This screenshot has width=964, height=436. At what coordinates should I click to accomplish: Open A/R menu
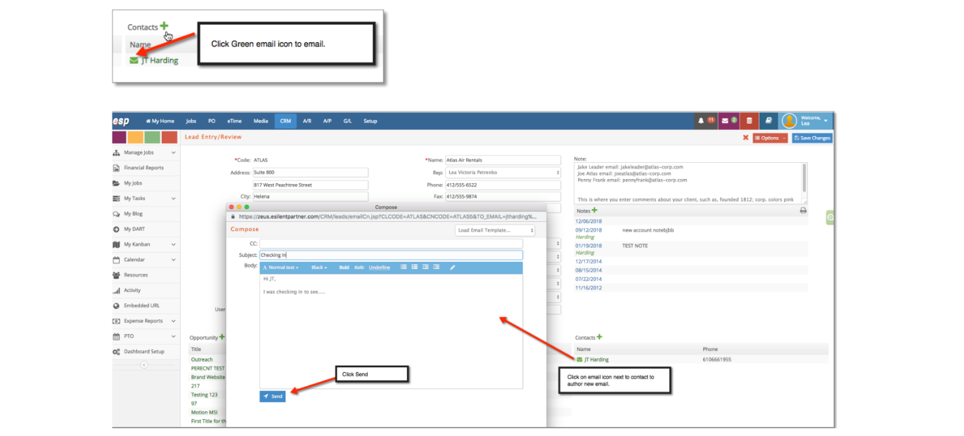307,121
